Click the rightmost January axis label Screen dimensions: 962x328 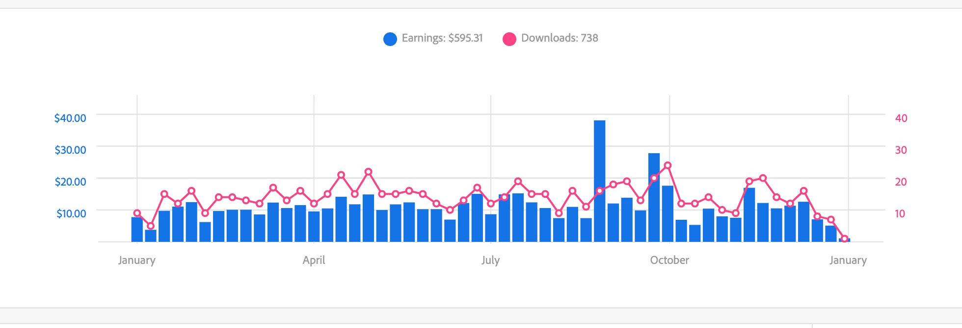tap(848, 260)
